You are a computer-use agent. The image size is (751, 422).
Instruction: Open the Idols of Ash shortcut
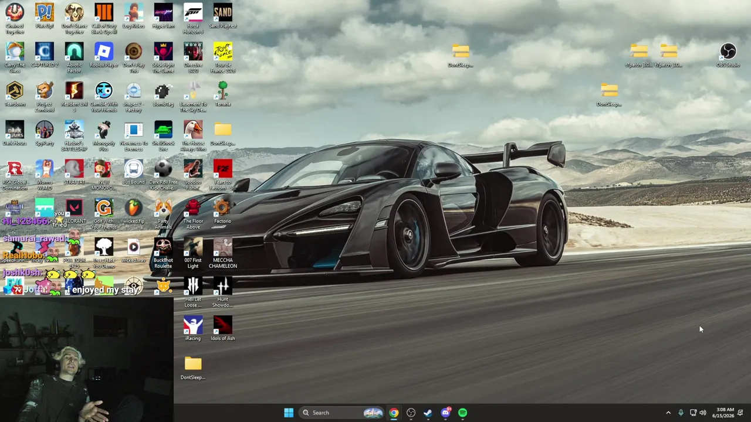pyautogui.click(x=223, y=328)
